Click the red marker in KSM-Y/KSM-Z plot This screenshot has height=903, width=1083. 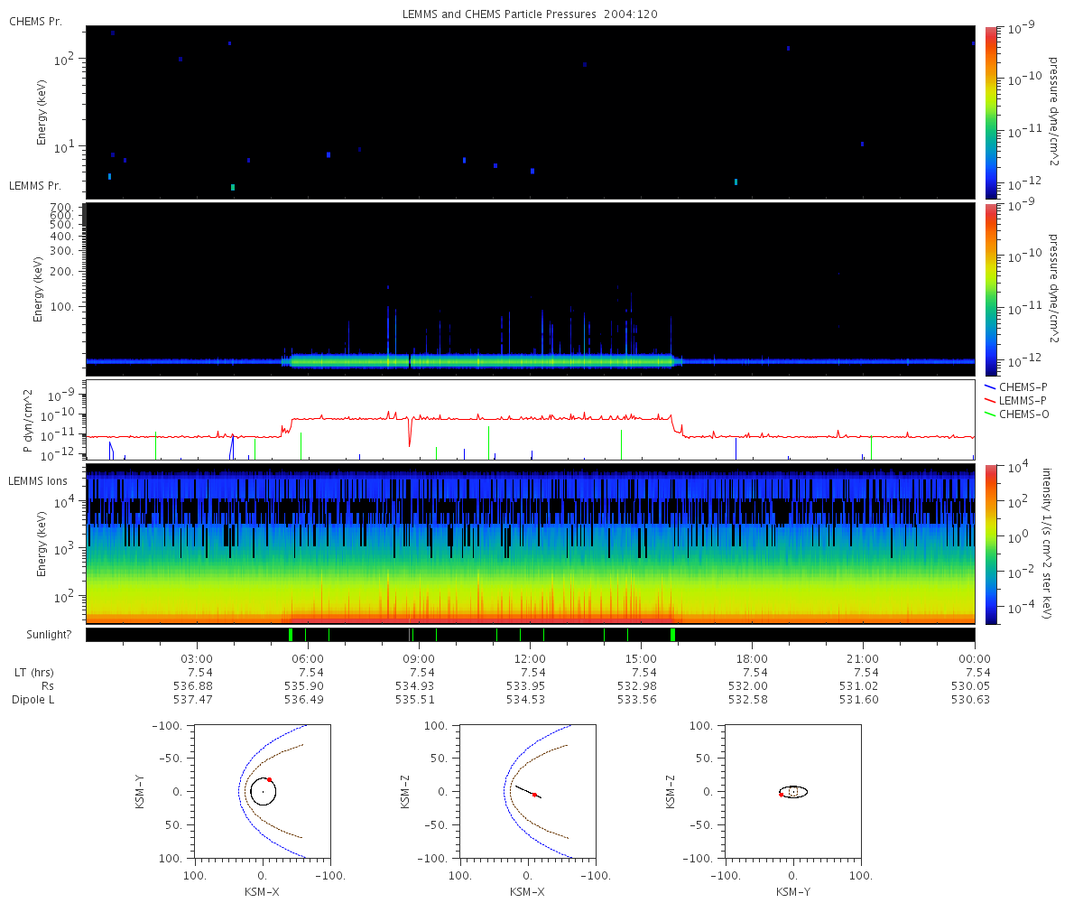(781, 795)
